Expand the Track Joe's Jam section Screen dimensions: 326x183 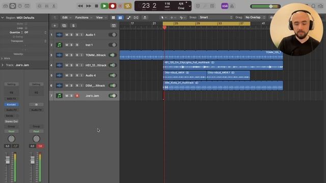[3, 65]
